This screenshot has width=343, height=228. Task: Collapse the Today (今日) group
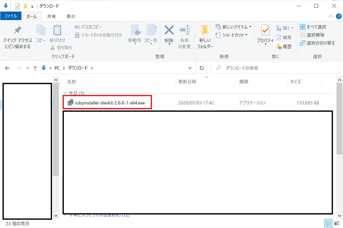click(x=65, y=93)
